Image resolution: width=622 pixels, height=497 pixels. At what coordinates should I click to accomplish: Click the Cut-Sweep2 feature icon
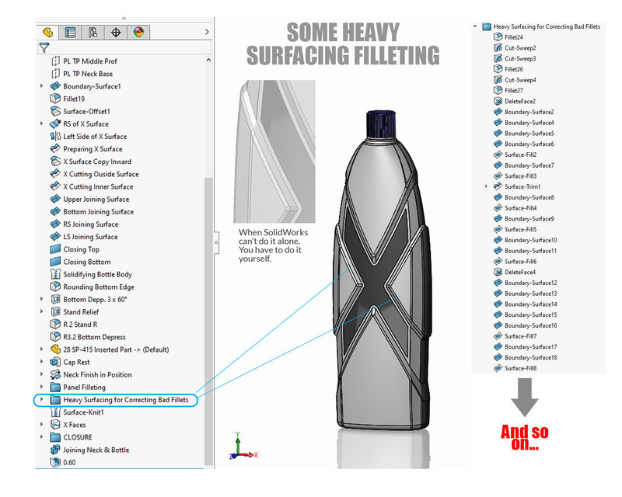(500, 47)
